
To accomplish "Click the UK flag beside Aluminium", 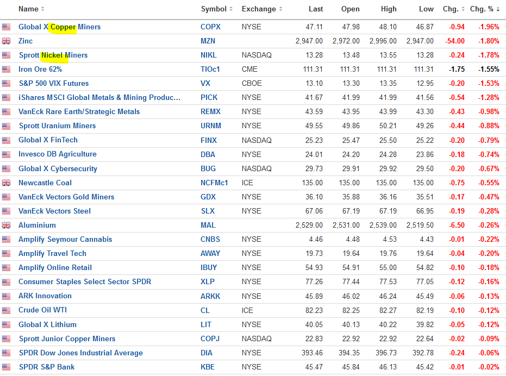I will [6, 225].
